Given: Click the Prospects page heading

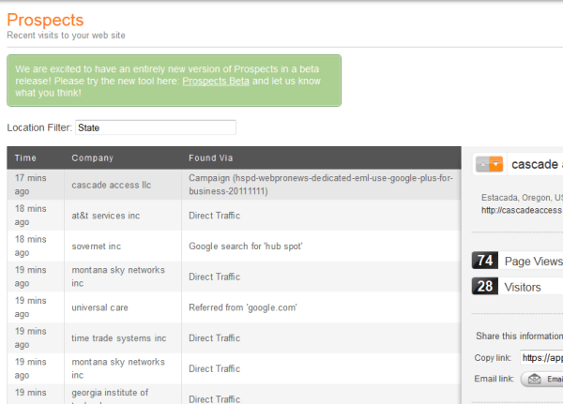Looking at the screenshot, I should [x=45, y=20].
